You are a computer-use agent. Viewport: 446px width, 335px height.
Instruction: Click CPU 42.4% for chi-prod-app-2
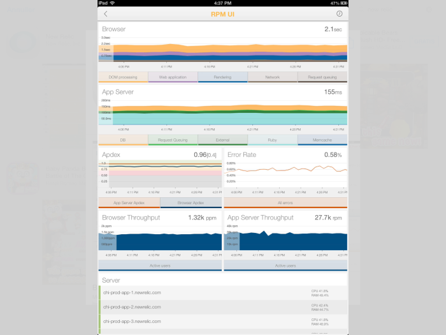pos(320,306)
